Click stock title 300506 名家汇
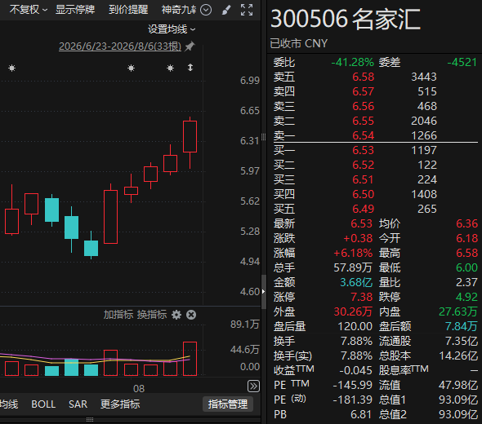482x424 pixels. click(x=346, y=19)
